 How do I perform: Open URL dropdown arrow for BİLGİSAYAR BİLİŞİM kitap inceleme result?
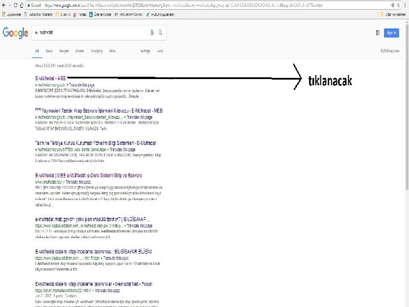tap(102, 258)
